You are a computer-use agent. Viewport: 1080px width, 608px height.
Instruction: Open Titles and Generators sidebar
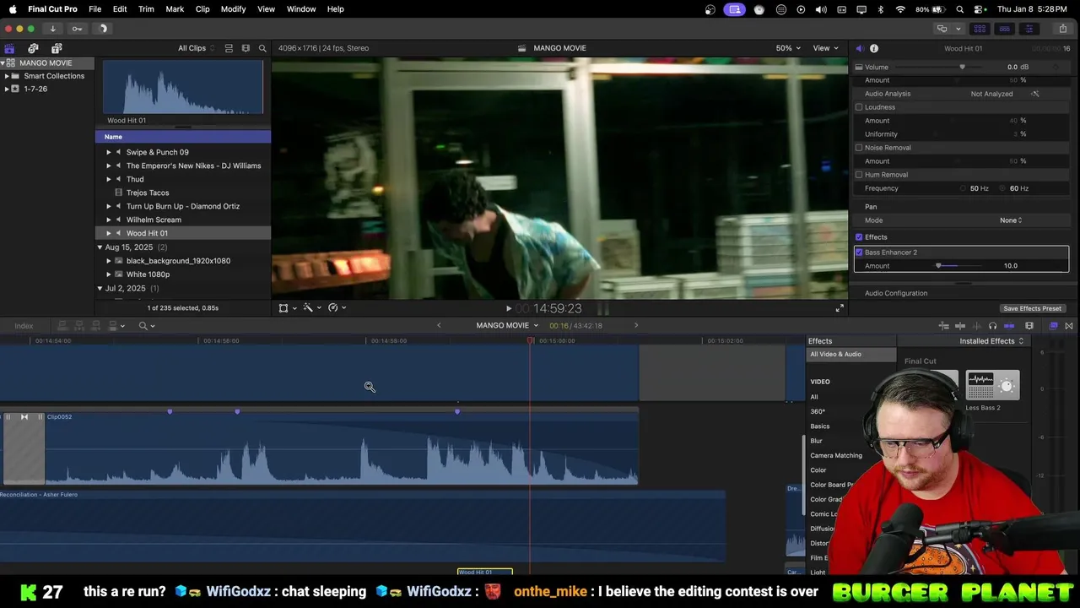(57, 48)
